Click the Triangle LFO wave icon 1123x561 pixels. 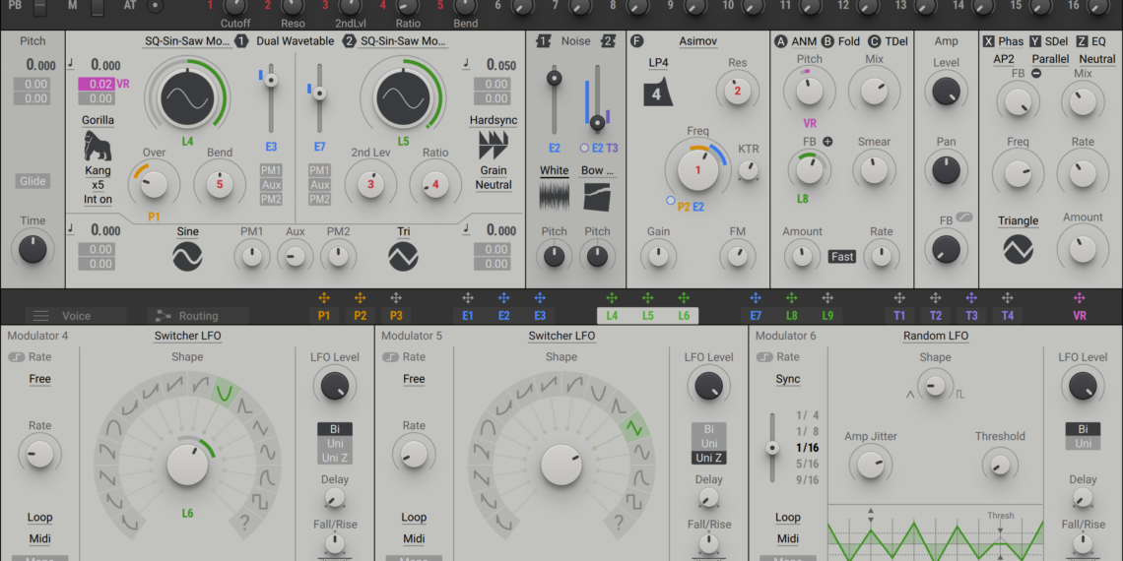pos(1018,249)
